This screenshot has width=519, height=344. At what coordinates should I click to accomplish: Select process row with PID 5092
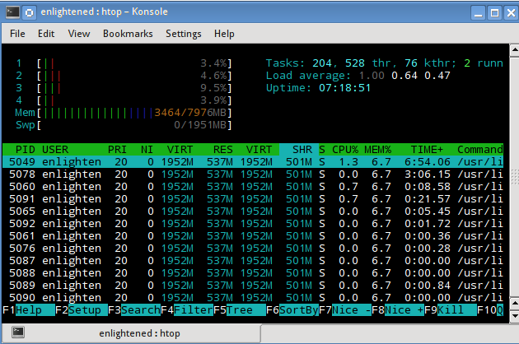click(x=253, y=224)
